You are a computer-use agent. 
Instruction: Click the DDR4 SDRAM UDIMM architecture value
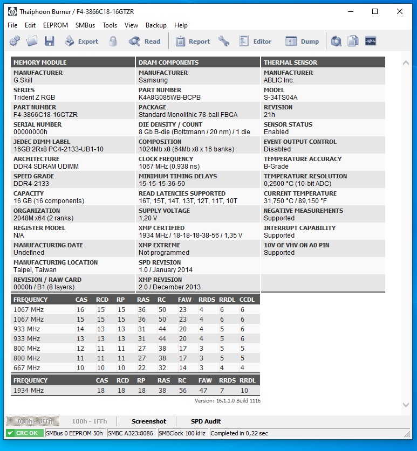click(46, 166)
